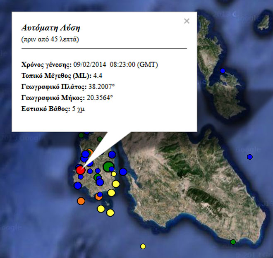Select the Εστιακό Βάθος value 5 χμ
This screenshot has height=258, width=273.
78,109
